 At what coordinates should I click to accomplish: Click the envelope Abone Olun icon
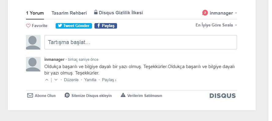(x=30, y=95)
